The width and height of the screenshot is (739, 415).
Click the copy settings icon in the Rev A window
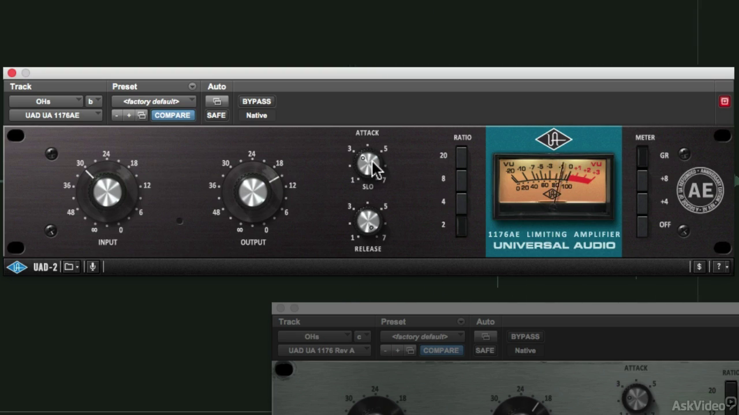pyautogui.click(x=410, y=350)
